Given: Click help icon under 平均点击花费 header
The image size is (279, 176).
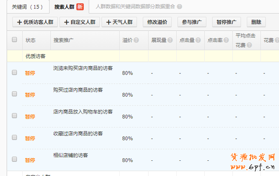Looking at the screenshot, I should pyautogui.click(x=249, y=45).
